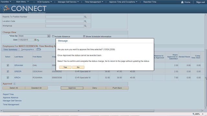Image resolution: width=207 pixels, height=116 pixels.
Task: Click Yes to confirm approval
Action: [65, 67]
